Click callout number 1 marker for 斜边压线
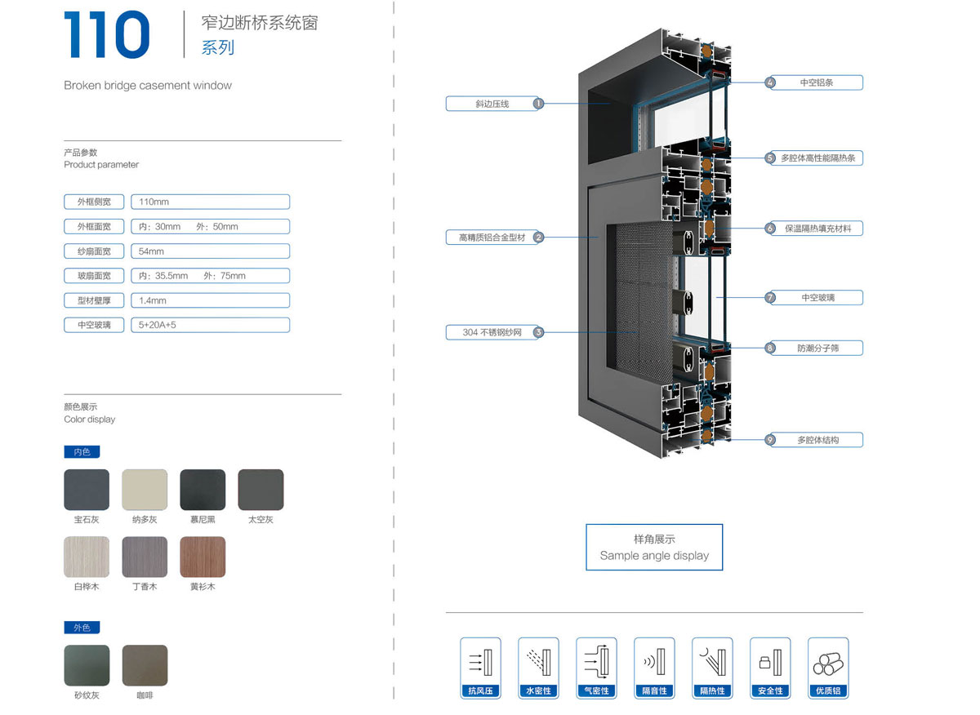 click(x=538, y=104)
